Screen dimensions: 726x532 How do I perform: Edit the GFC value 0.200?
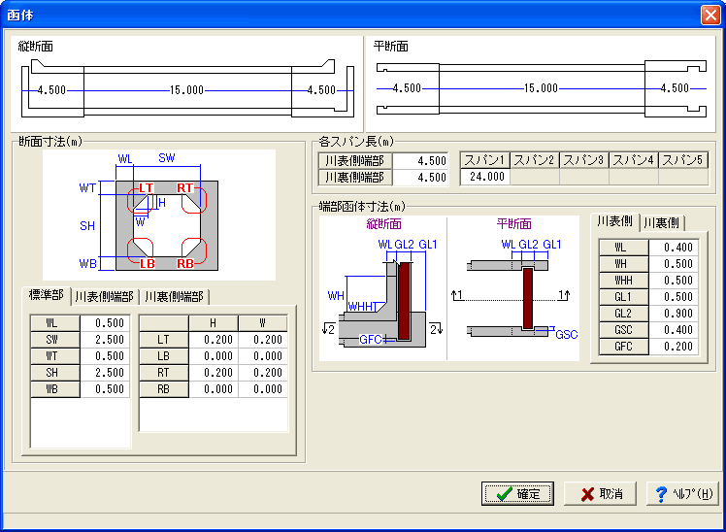(674, 347)
